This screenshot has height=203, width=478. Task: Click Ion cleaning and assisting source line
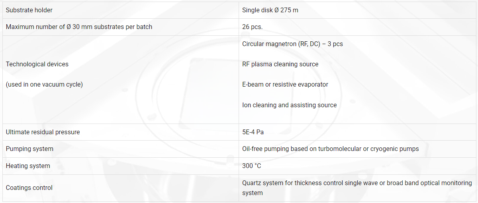click(x=290, y=105)
